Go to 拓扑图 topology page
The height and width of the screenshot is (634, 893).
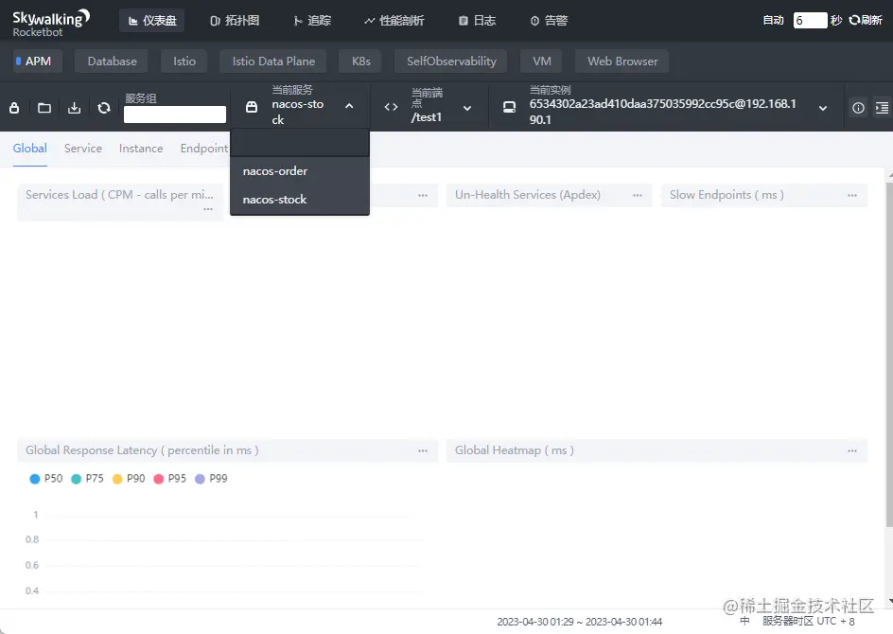pyautogui.click(x=235, y=21)
